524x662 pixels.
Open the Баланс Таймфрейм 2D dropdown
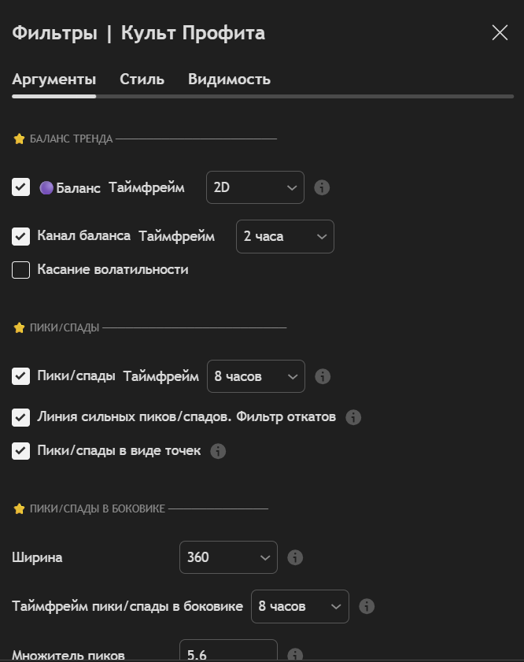[255, 188]
